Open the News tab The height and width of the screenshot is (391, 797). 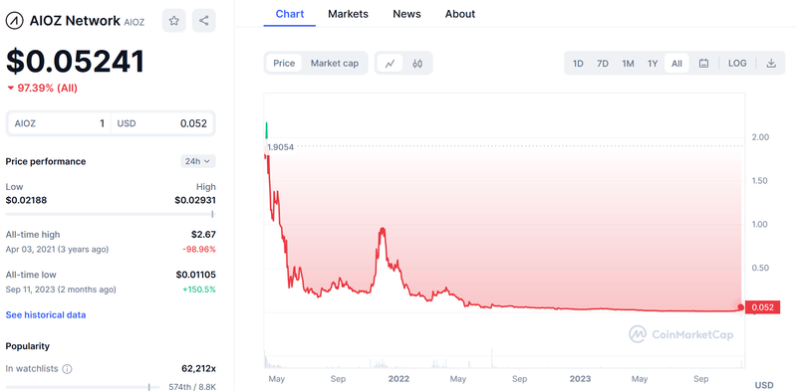(x=406, y=14)
